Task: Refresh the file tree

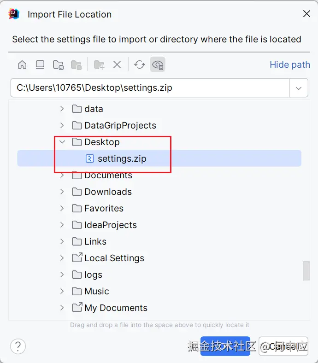Action: [x=140, y=64]
